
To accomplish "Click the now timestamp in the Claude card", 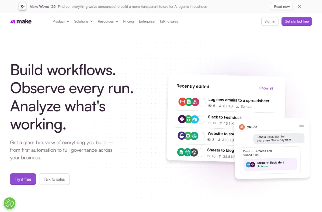I will pos(302,126).
